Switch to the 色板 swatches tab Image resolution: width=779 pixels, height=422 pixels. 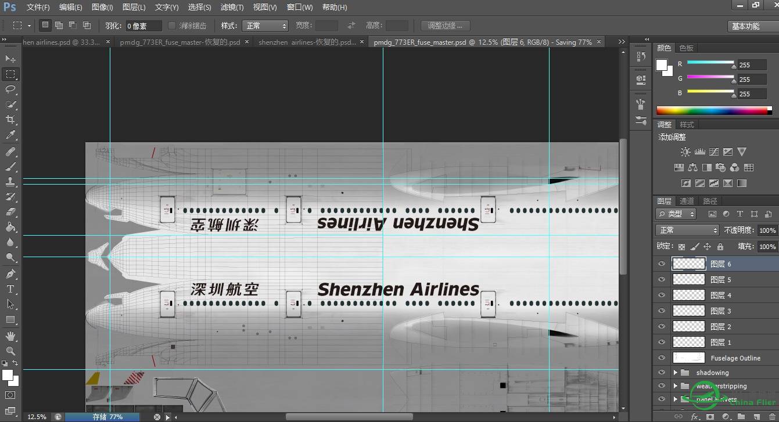click(x=686, y=48)
